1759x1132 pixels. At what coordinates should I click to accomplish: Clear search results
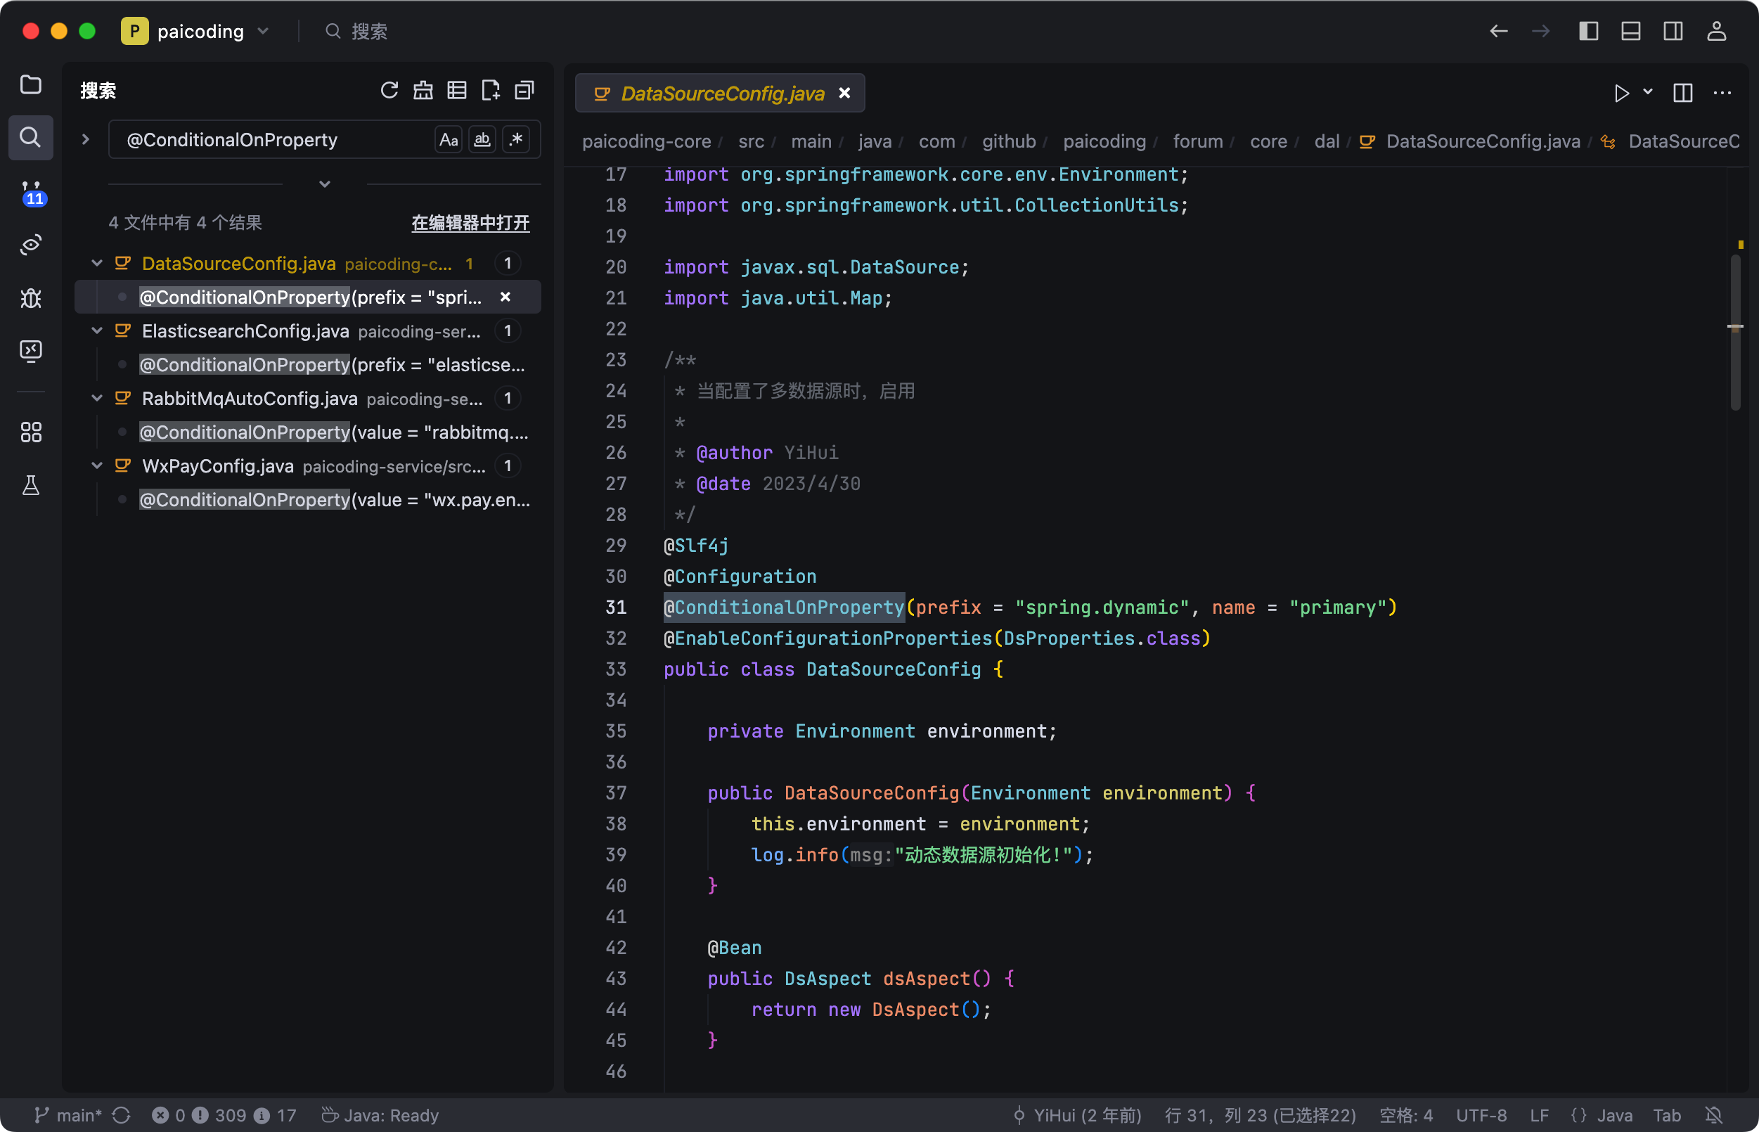point(423,91)
